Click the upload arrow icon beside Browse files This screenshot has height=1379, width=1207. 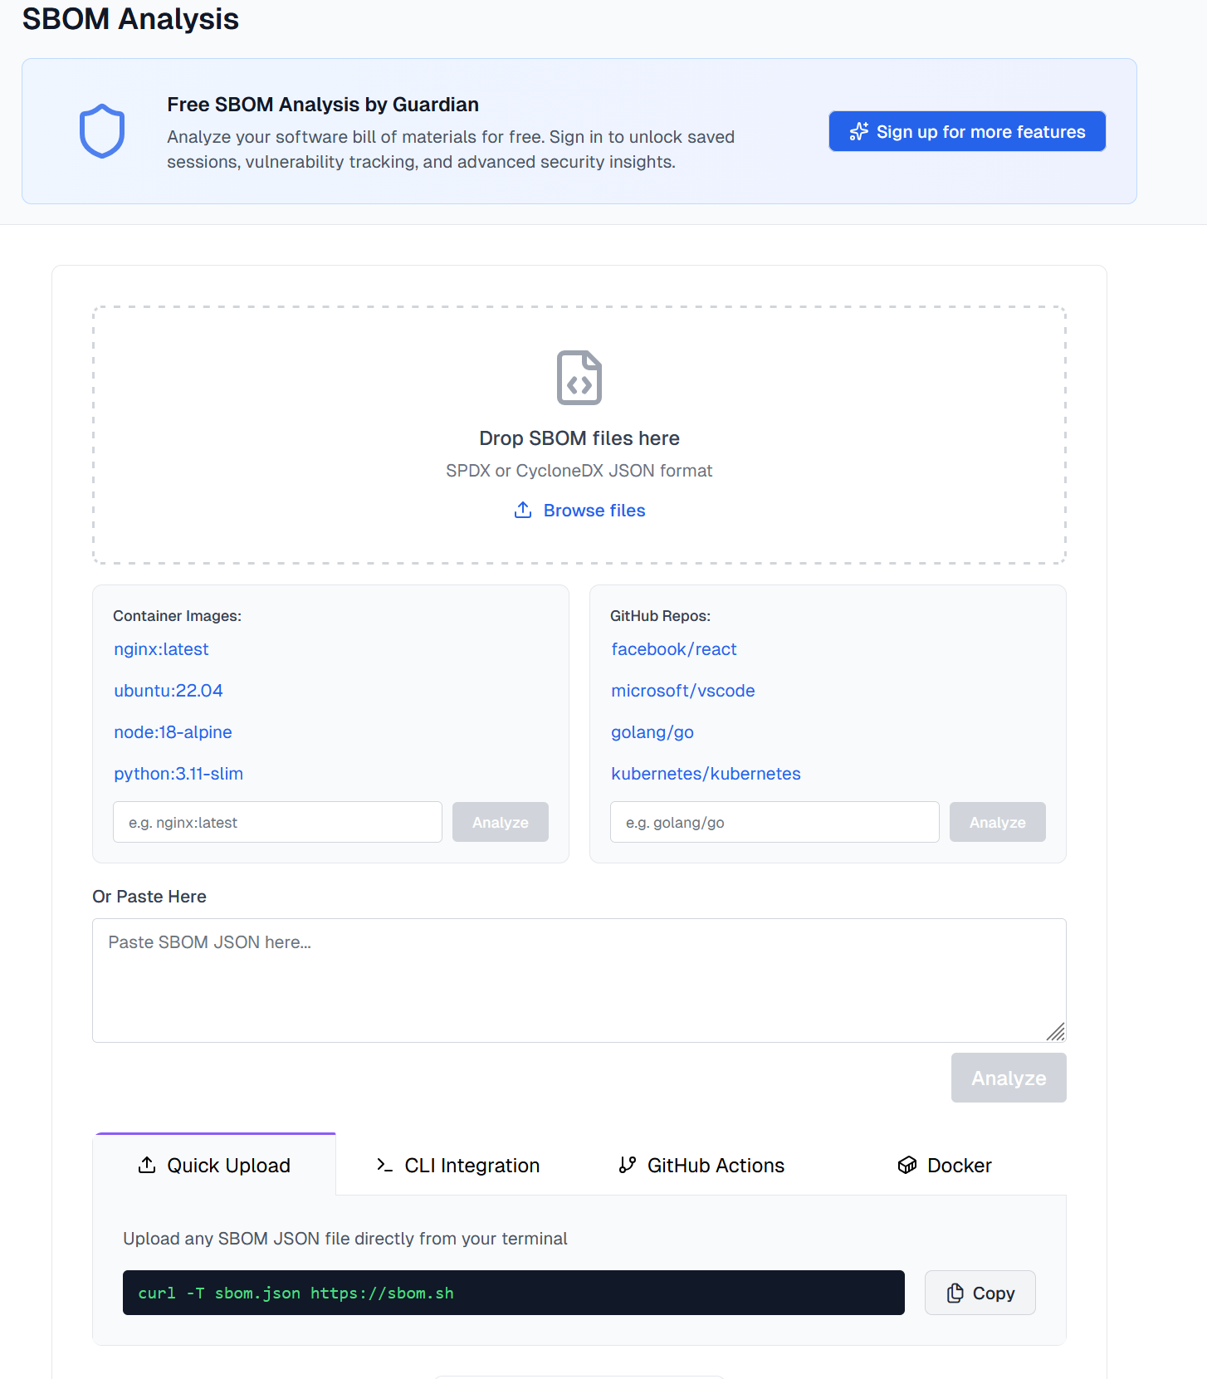click(523, 510)
